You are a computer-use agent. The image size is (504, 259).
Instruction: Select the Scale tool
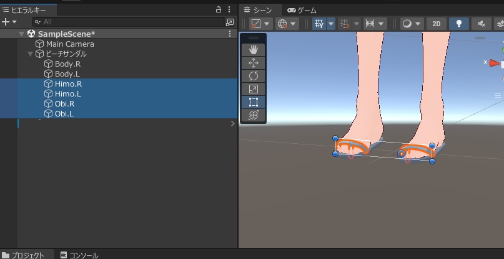click(253, 89)
